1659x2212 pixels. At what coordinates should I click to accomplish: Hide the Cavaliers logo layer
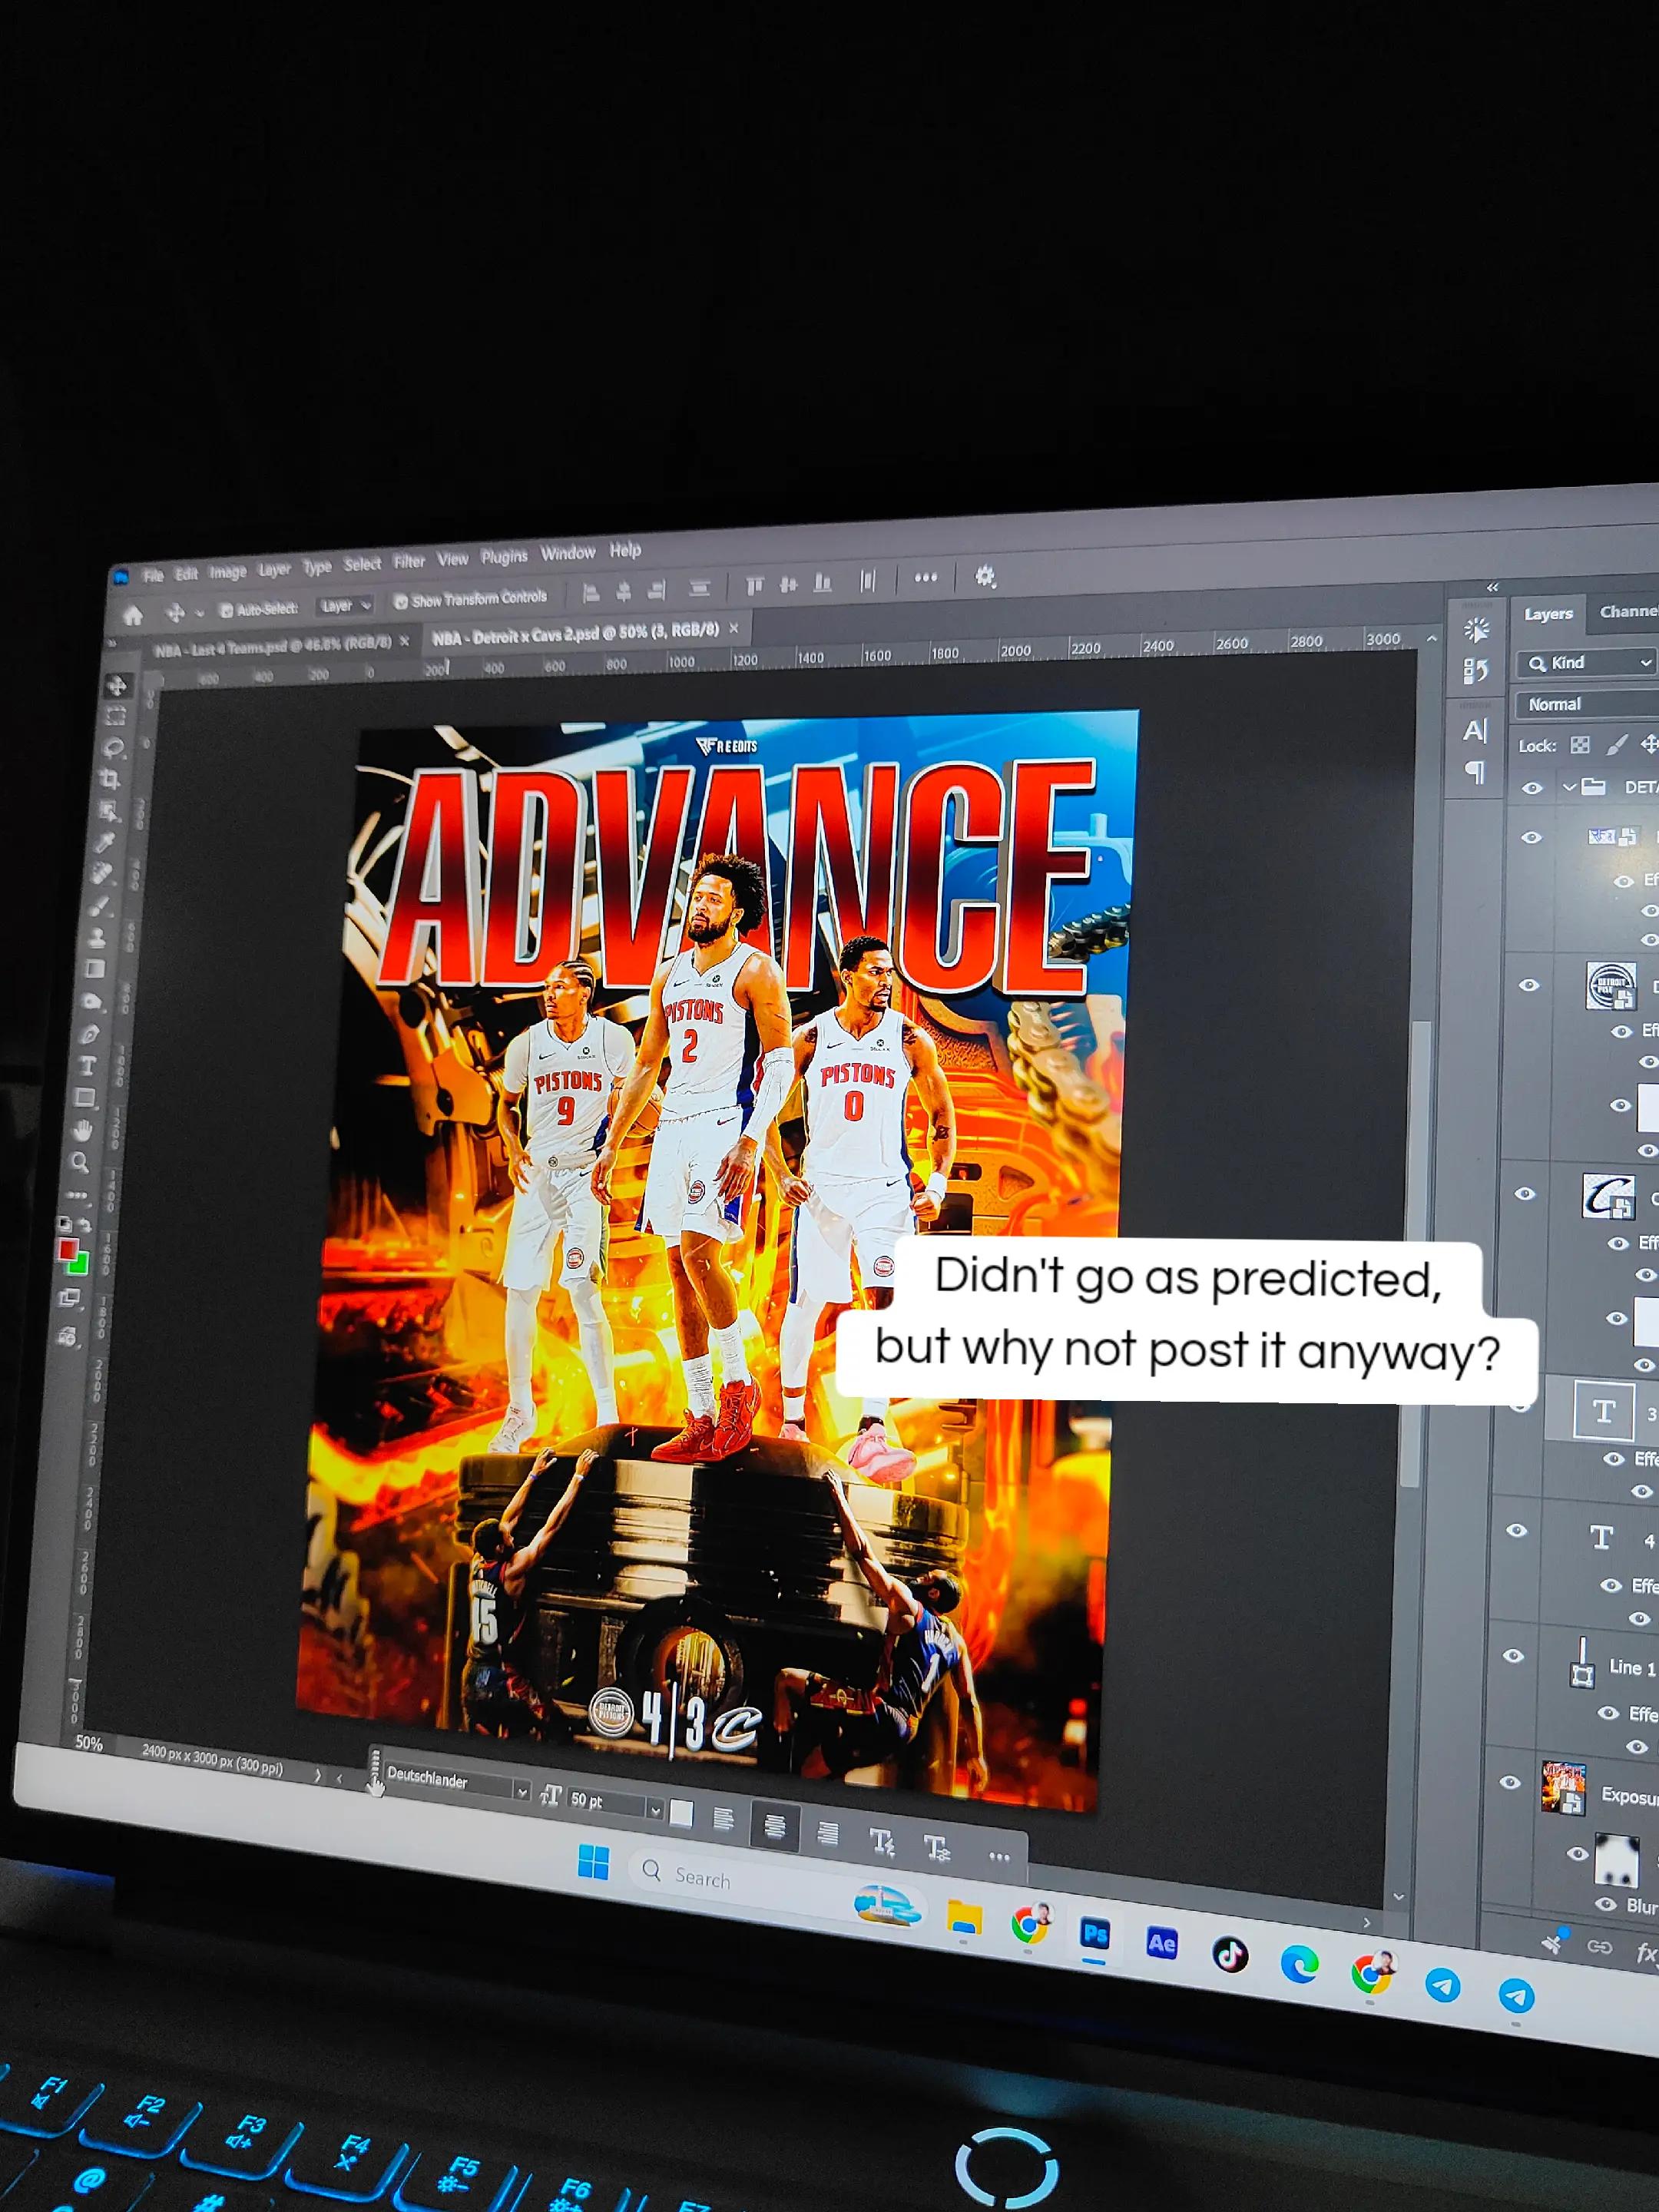tap(1524, 1193)
